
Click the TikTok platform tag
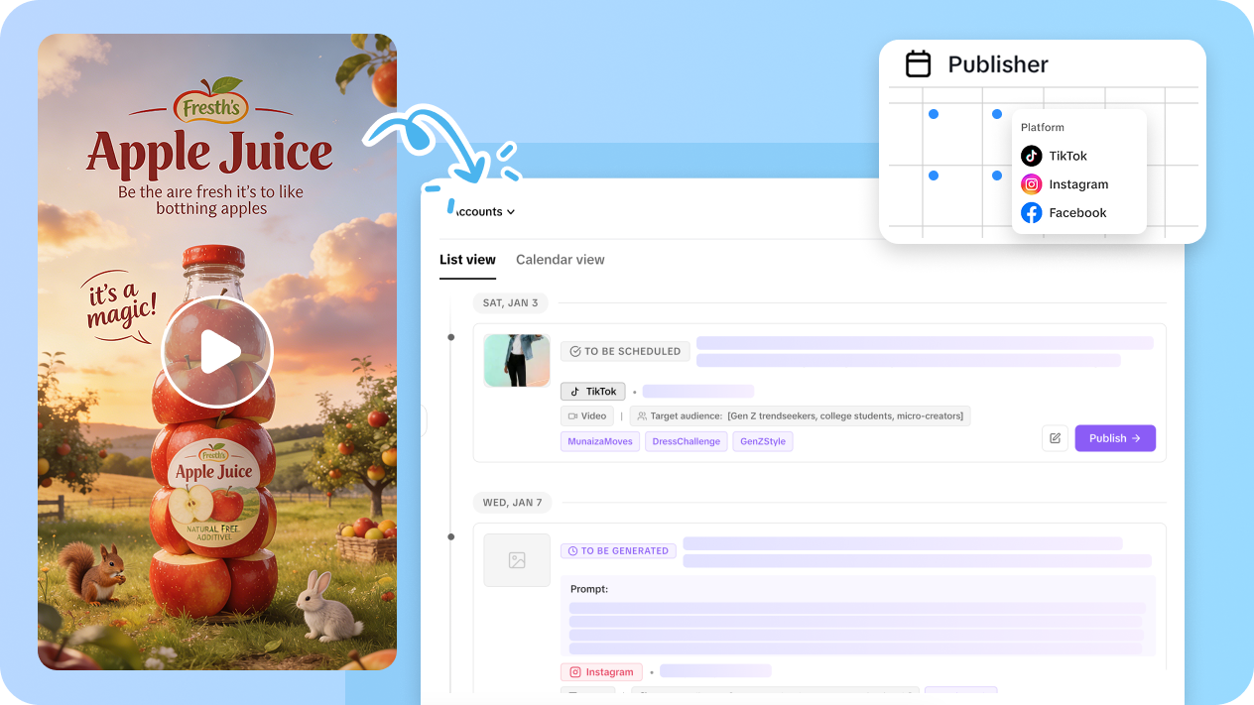(x=593, y=392)
